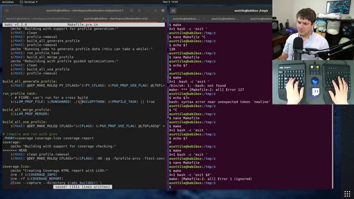The image size is (354, 199).
Task: Click the keyboard camera overlay
Action: 313,82
